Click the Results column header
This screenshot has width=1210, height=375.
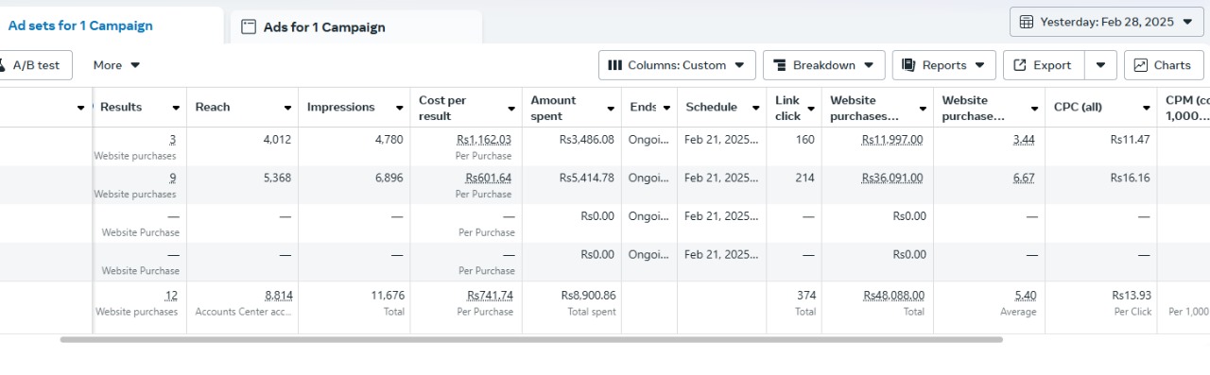pos(121,107)
